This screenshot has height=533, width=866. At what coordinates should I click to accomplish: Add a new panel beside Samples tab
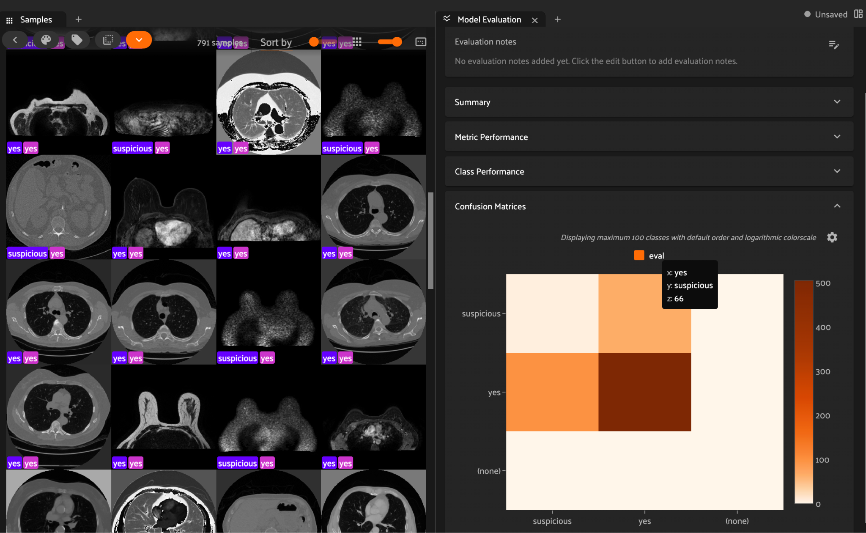(x=78, y=19)
